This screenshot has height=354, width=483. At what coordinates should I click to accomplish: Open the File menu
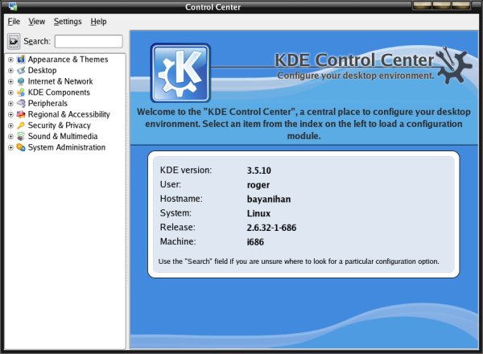coord(14,22)
